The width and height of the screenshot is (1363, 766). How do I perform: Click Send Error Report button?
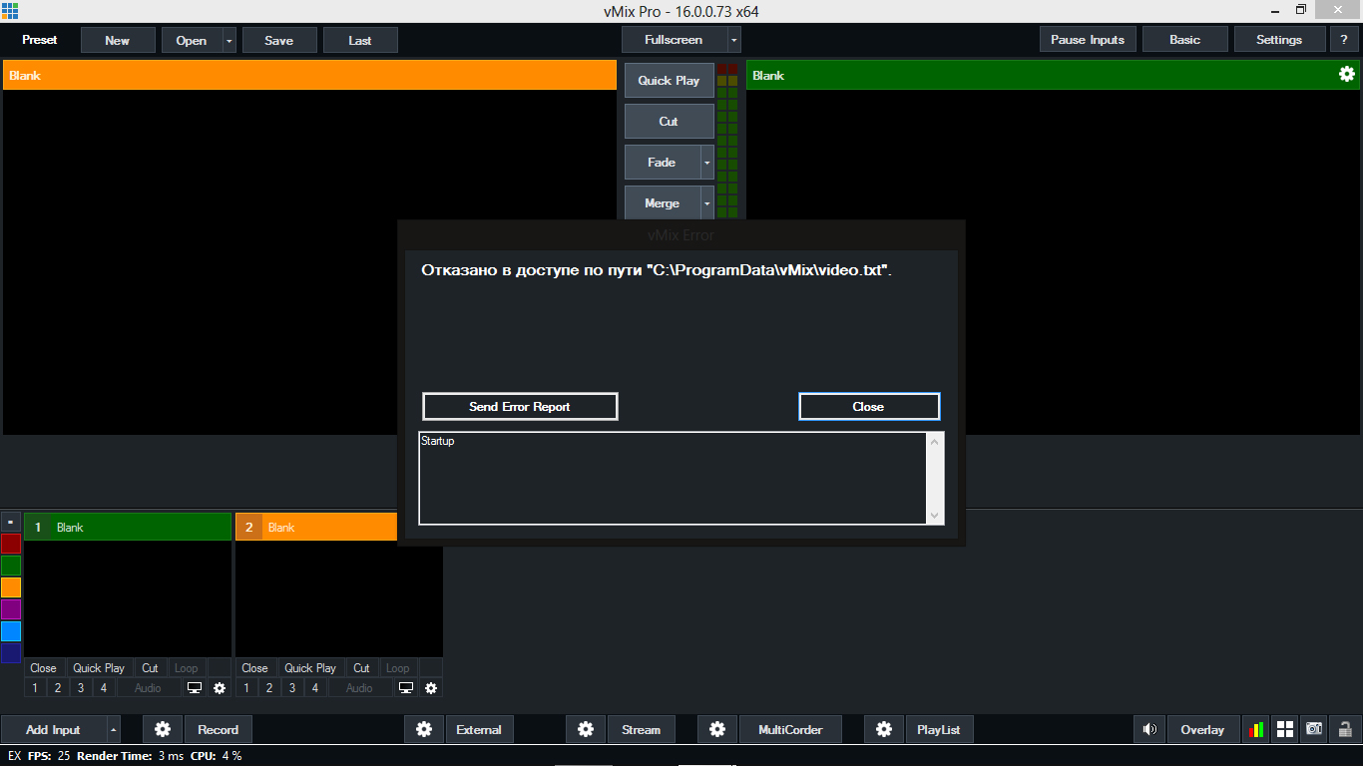coord(520,406)
